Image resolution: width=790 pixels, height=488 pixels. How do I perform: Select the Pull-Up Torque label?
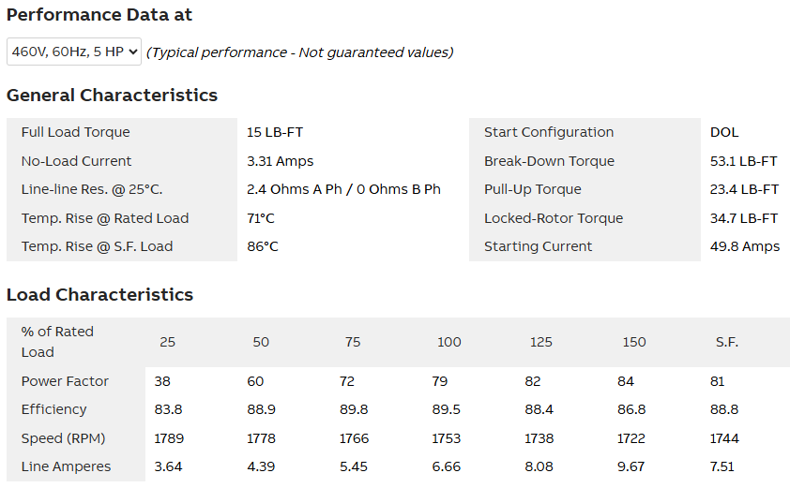[x=533, y=189]
